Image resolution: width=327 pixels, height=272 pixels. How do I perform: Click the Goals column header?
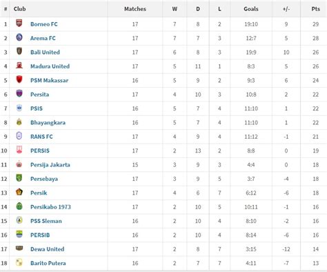click(251, 9)
